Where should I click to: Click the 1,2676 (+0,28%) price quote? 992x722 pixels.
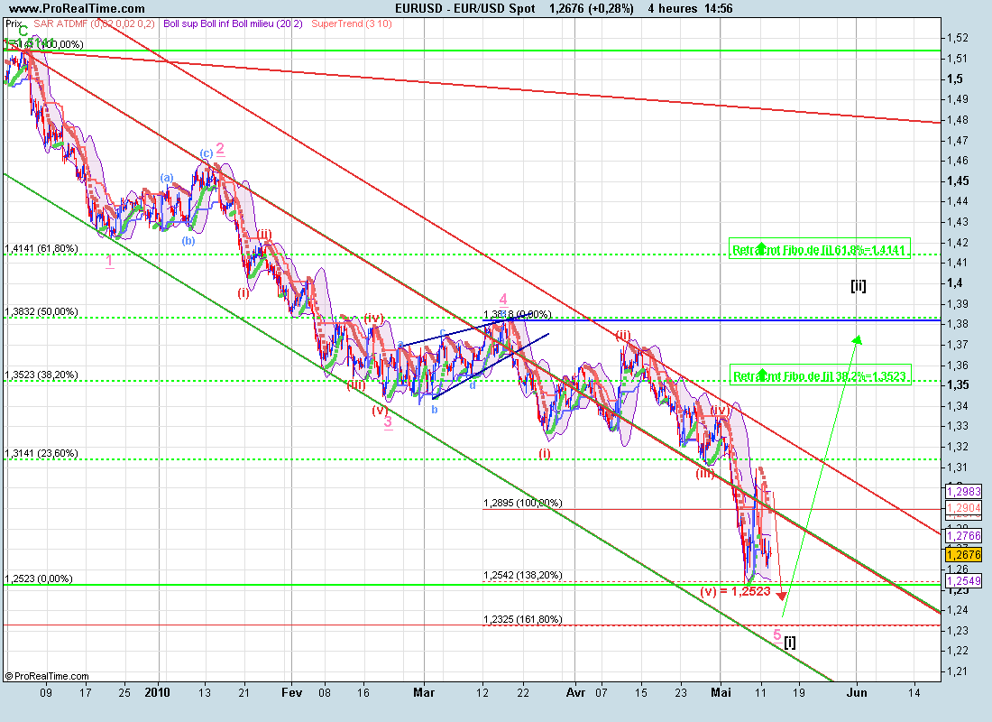click(592, 9)
